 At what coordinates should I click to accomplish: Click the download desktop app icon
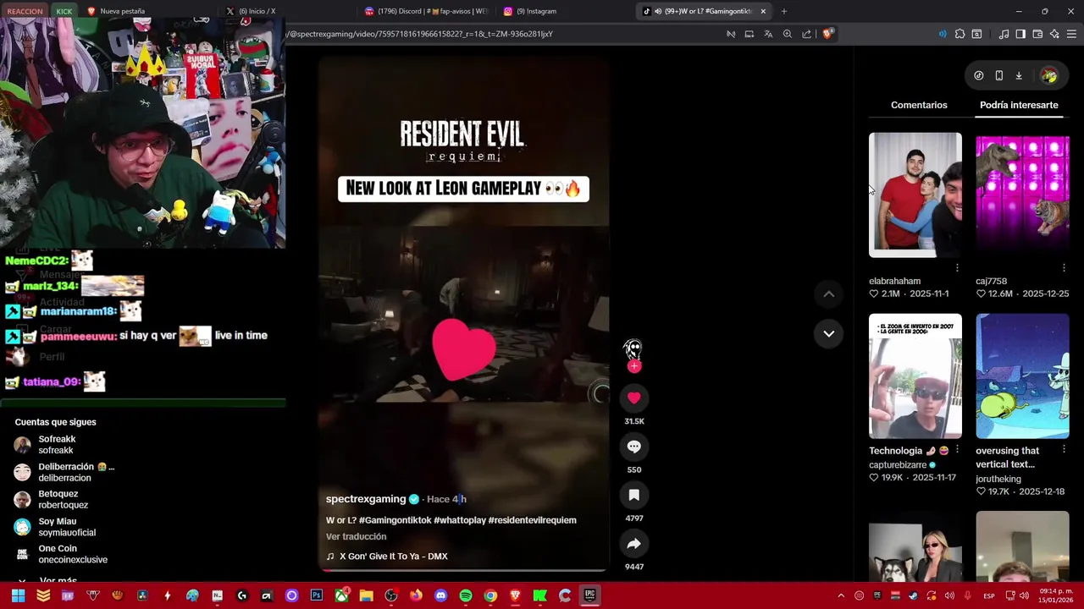1019,75
